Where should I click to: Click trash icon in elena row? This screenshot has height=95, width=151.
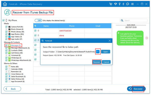tap(38, 35)
